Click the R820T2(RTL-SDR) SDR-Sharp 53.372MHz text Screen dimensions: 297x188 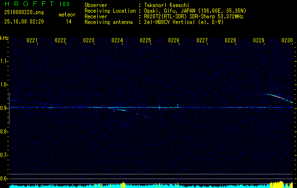point(194,16)
